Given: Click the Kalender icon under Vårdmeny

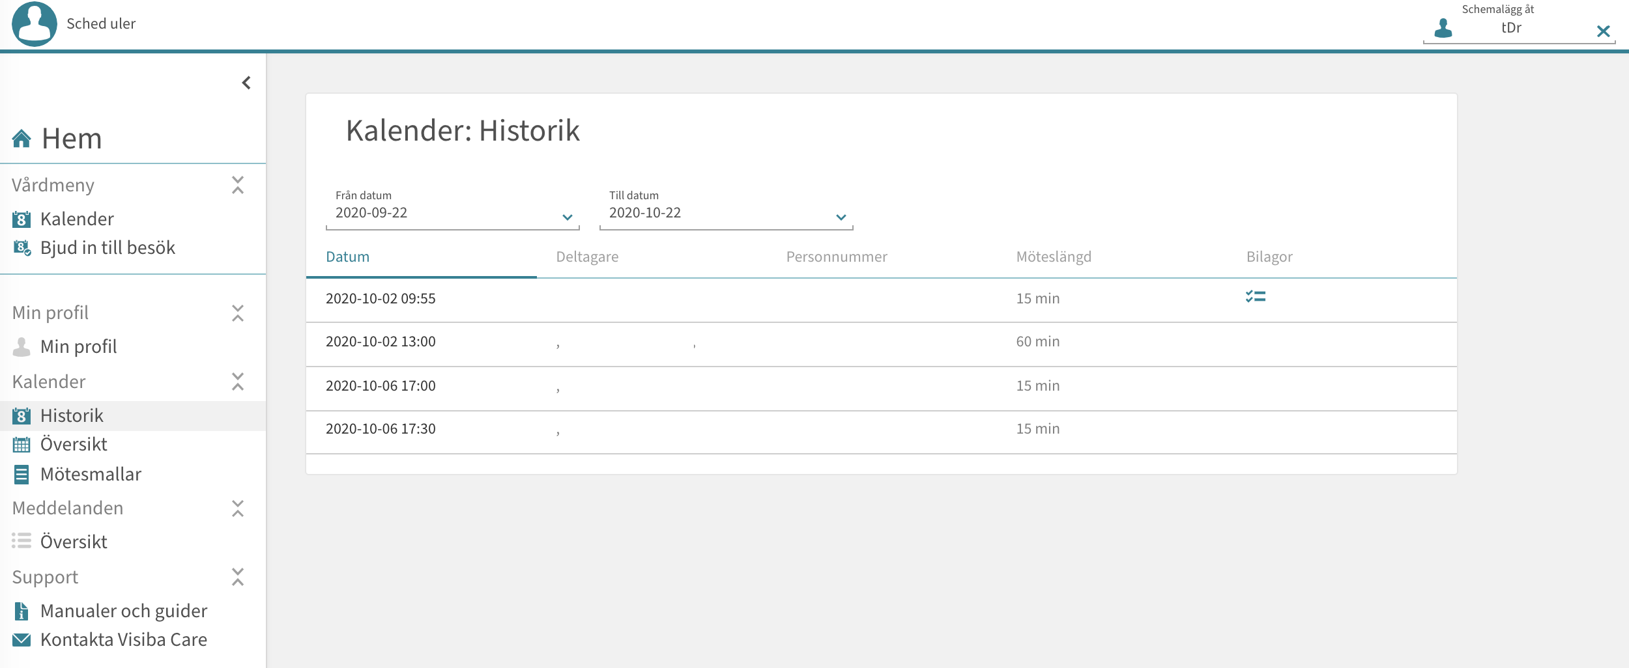Looking at the screenshot, I should pos(22,219).
